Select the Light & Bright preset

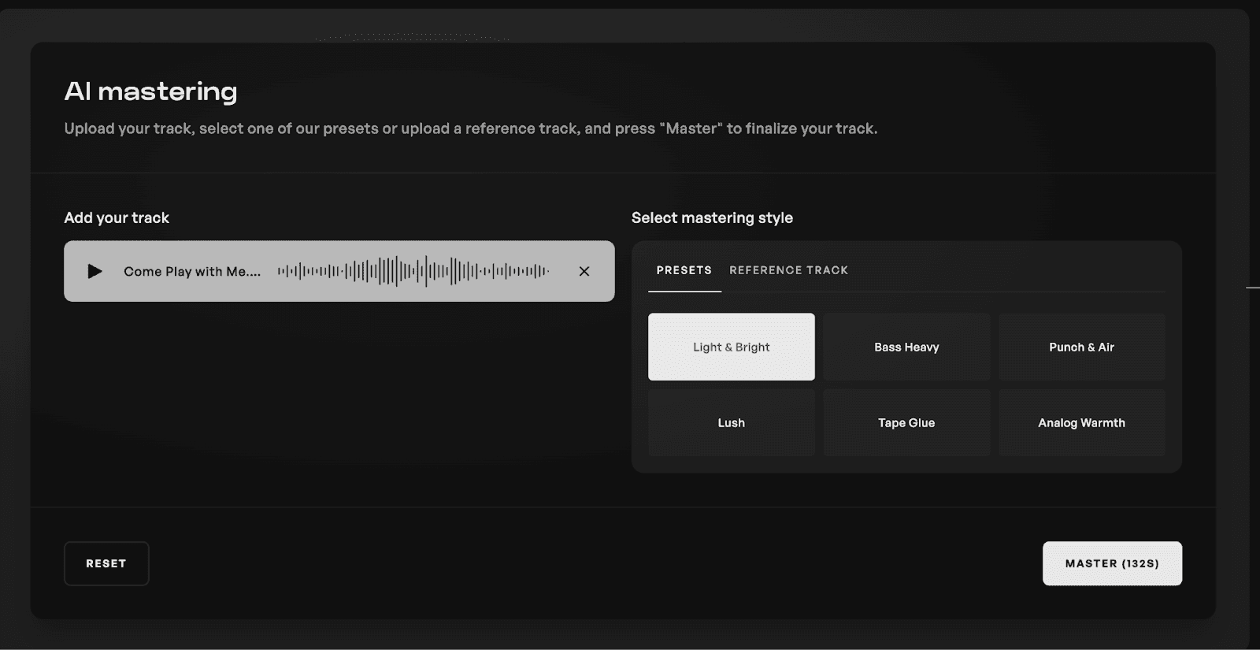click(x=732, y=347)
